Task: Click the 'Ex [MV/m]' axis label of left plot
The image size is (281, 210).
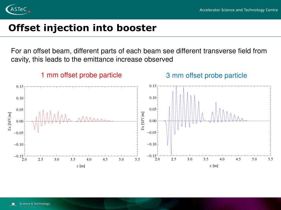Action: [10, 121]
